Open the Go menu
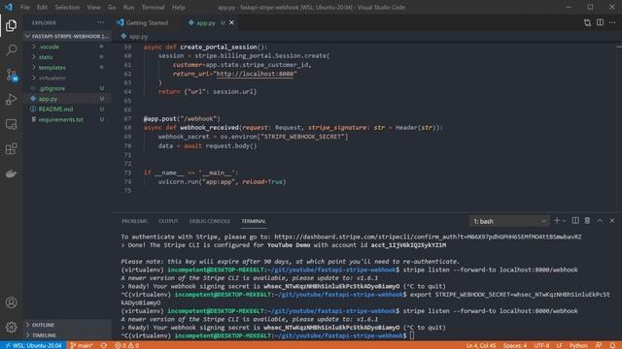 pos(112,7)
